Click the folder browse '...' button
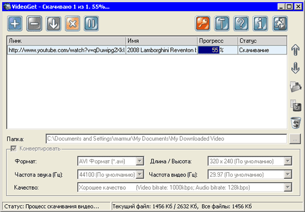The image size is (305, 212). pyautogui.click(x=295, y=139)
